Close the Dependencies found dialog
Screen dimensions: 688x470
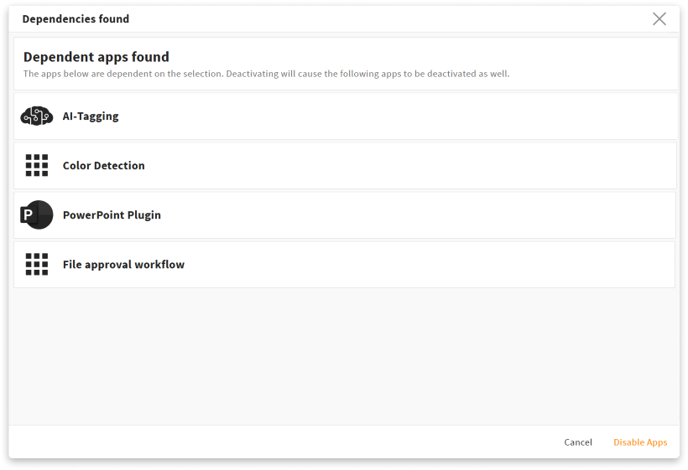coord(659,18)
